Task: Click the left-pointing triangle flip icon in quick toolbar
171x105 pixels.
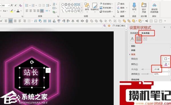Action: coord(146,21)
